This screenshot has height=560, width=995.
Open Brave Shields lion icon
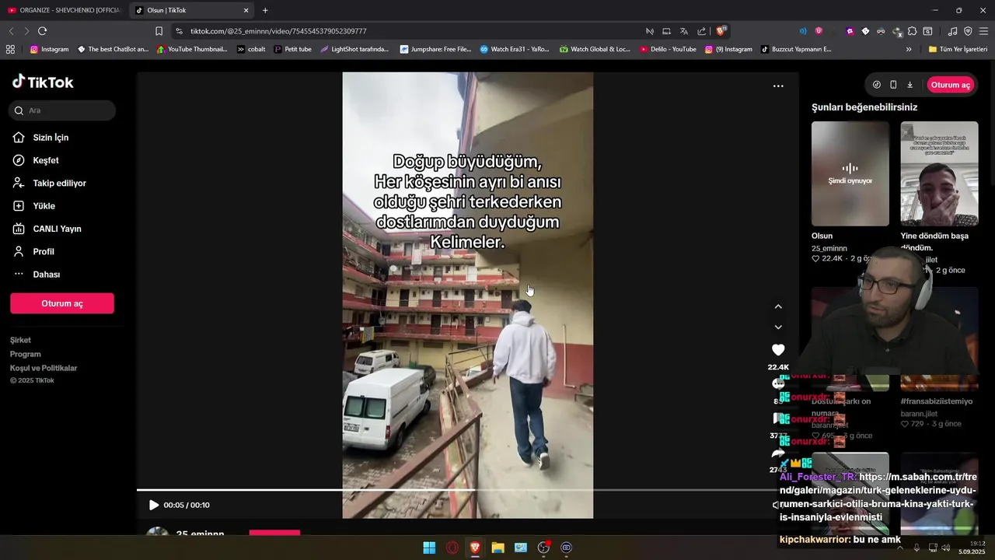tap(721, 31)
